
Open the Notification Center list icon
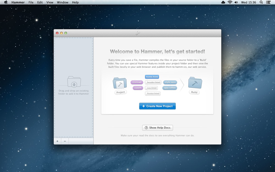pyautogui.click(x=268, y=2)
